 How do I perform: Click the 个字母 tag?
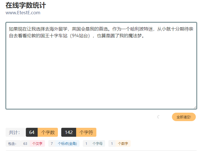click(97, 143)
